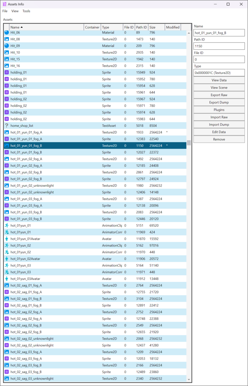Click the size value 97016 of hot_01yun_02
The width and height of the screenshot is (248, 386).
tap(154, 246)
